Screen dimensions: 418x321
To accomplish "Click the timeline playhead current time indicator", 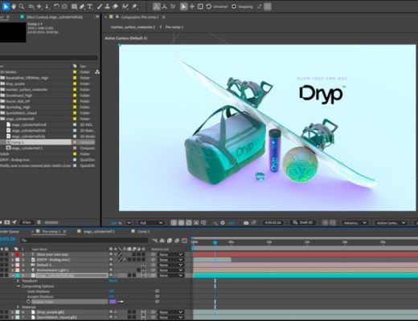I will tap(215, 242).
